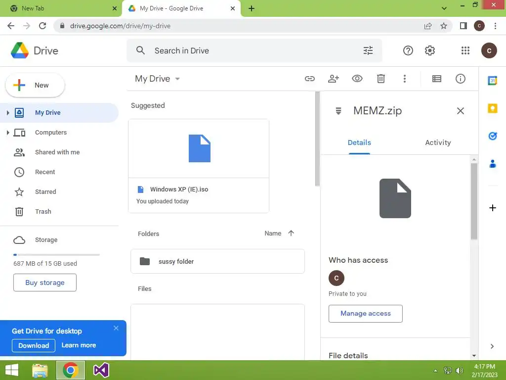Switch to the New Tab browser tab
The height and width of the screenshot is (380, 506).
click(60, 8)
